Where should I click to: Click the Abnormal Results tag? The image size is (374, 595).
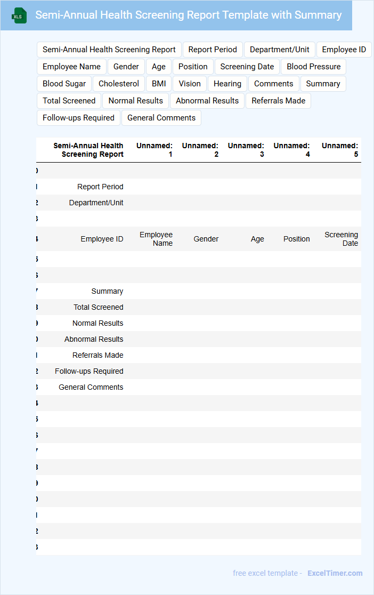pos(207,101)
